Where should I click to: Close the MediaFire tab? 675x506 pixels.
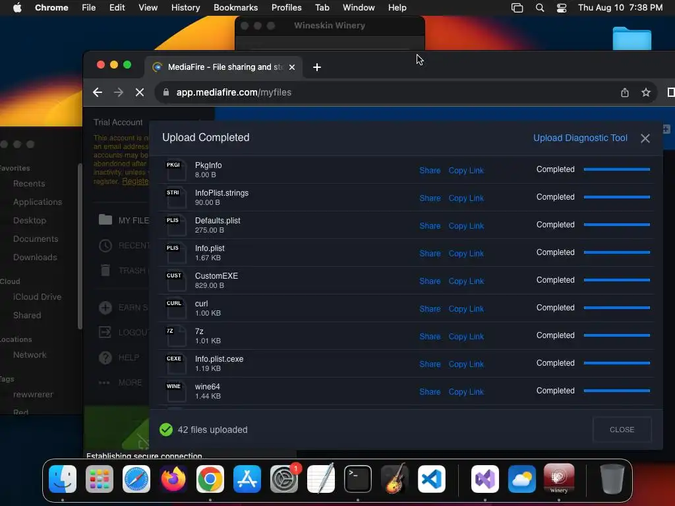click(292, 67)
